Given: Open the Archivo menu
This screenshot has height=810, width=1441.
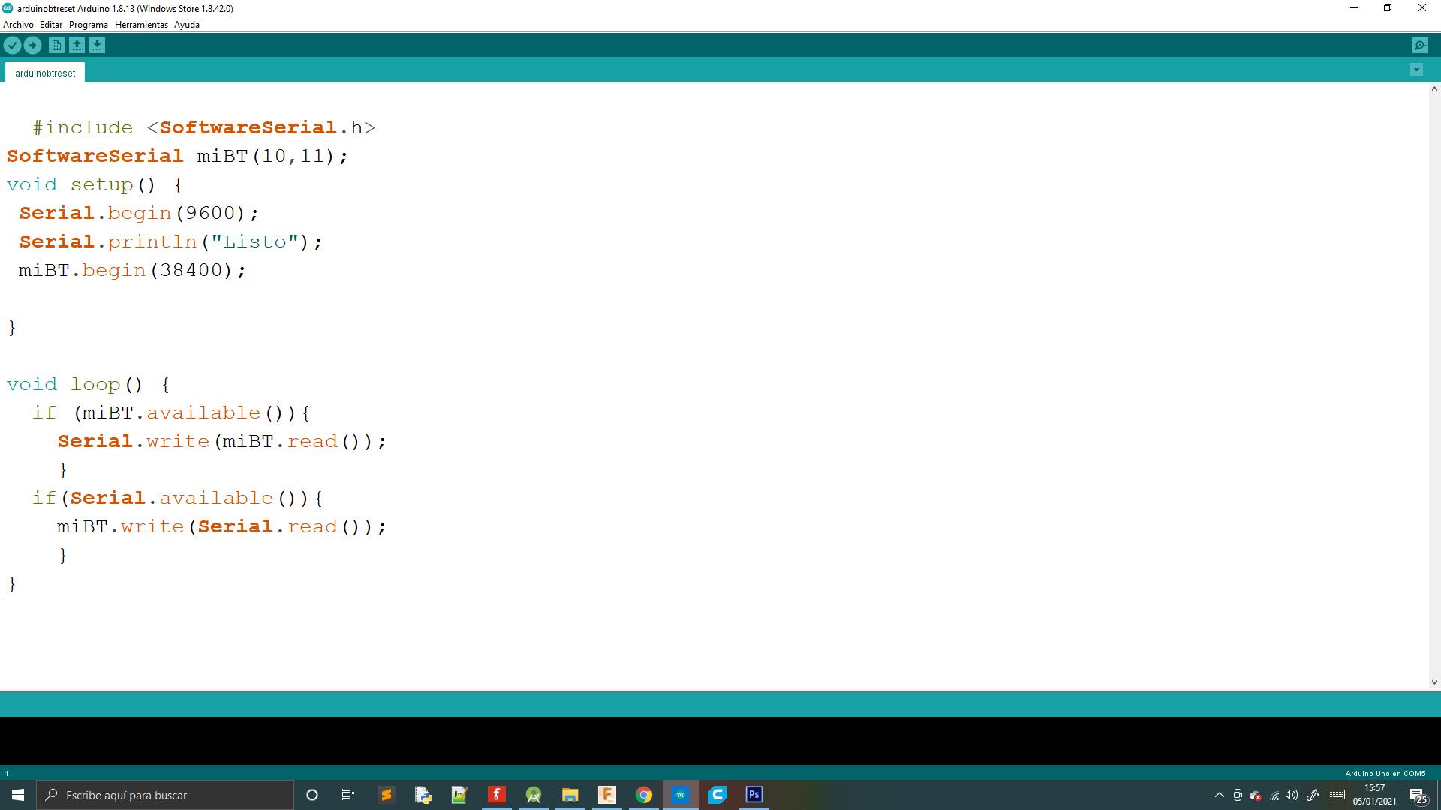Looking at the screenshot, I should (17, 25).
